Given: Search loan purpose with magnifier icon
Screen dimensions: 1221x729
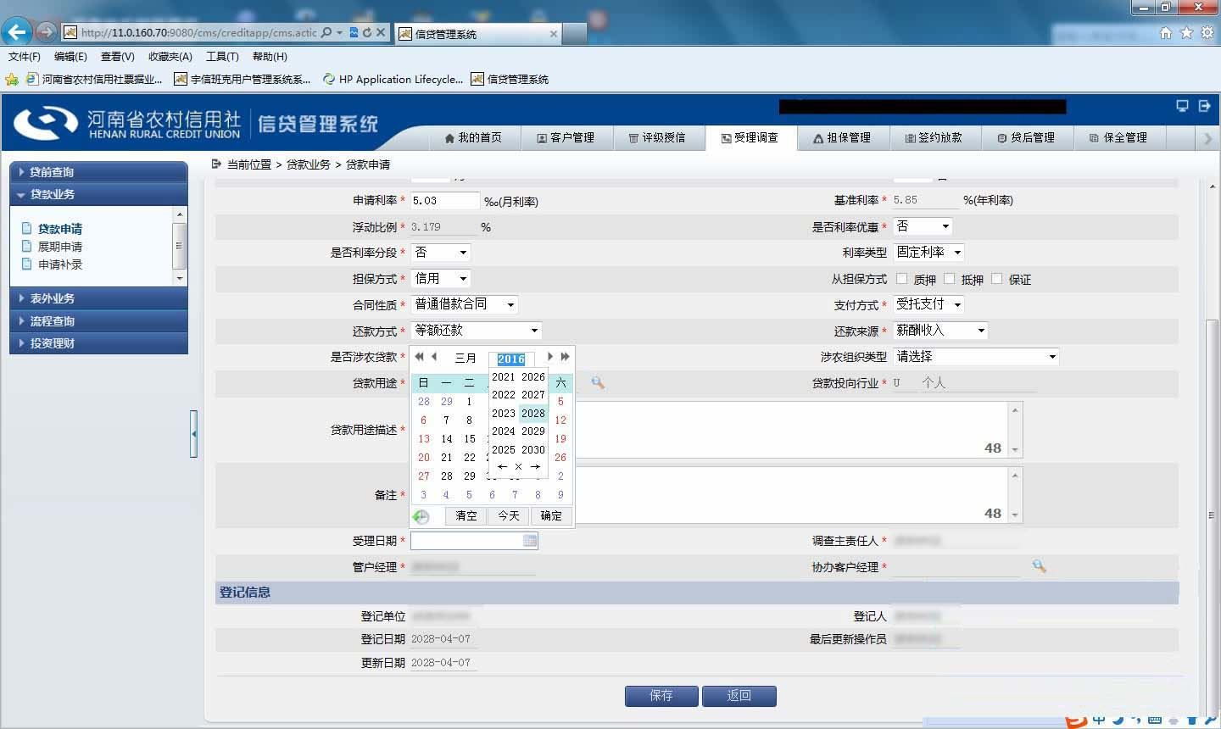Looking at the screenshot, I should (x=598, y=383).
